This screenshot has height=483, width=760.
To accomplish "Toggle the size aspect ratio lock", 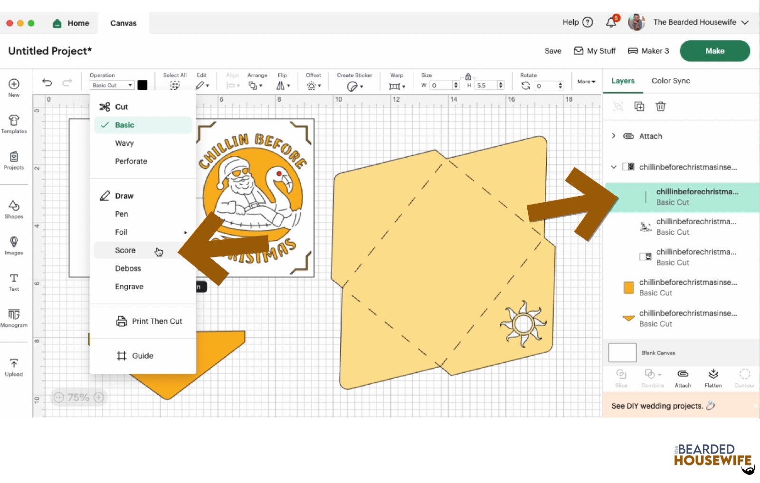I will [x=468, y=76].
